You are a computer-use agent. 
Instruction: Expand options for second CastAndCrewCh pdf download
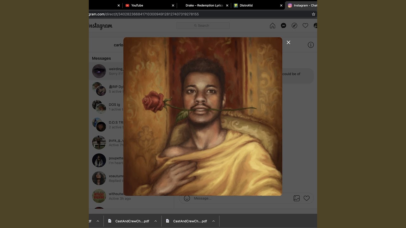213,221
